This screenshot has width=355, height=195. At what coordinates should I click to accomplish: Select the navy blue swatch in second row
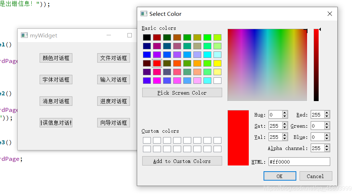point(147,46)
